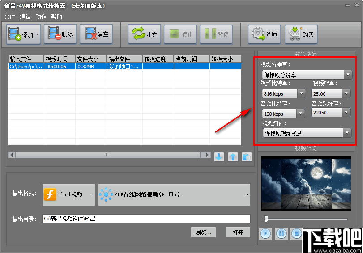Expand the 视频比特率 816 kbps dropdown

click(x=301, y=94)
